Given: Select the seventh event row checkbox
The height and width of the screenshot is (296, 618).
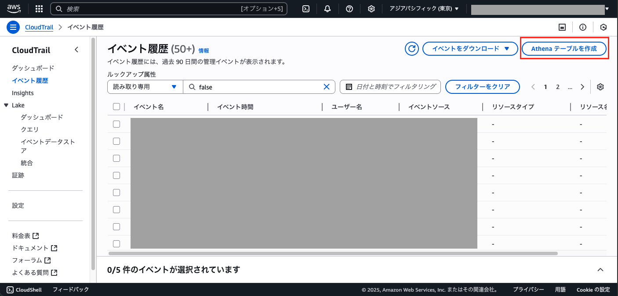Looking at the screenshot, I should click(x=116, y=227).
